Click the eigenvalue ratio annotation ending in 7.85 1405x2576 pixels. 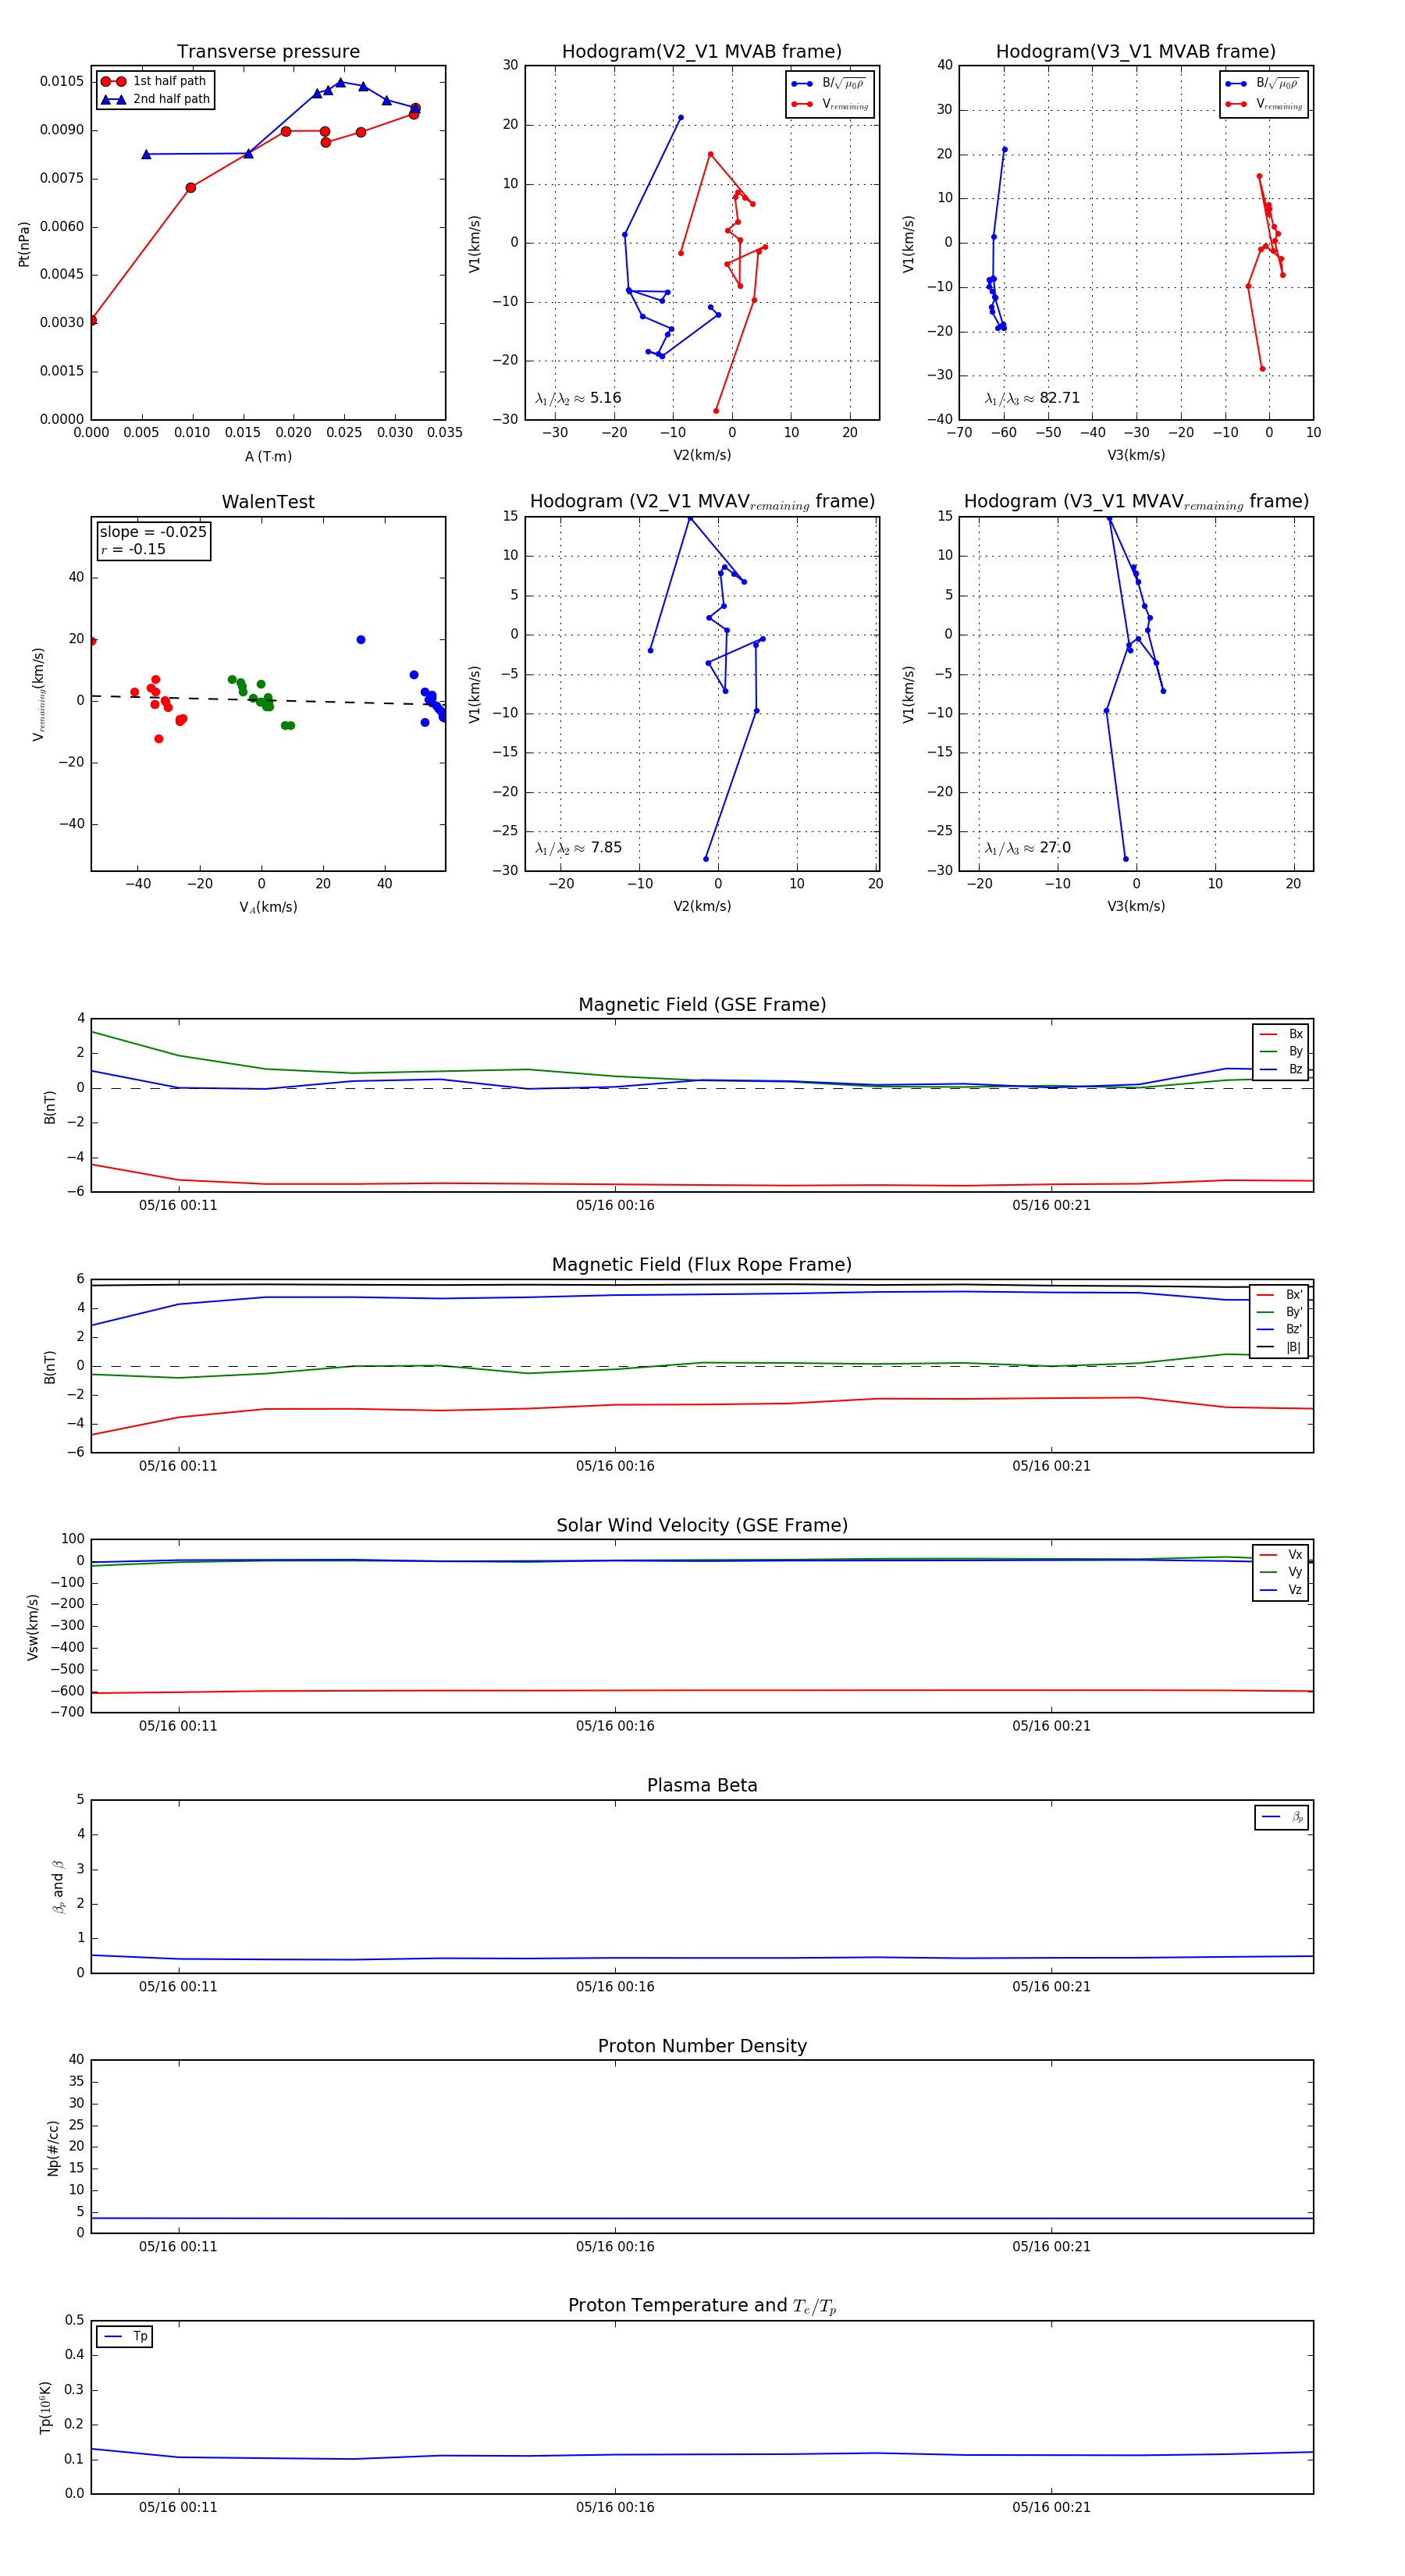click(578, 848)
